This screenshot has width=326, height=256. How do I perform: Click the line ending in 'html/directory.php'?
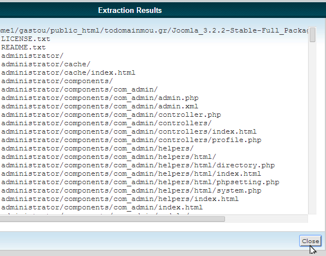138,165
